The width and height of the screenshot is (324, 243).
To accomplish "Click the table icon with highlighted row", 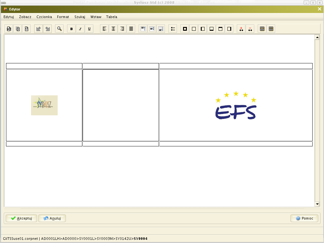I will coord(262,29).
